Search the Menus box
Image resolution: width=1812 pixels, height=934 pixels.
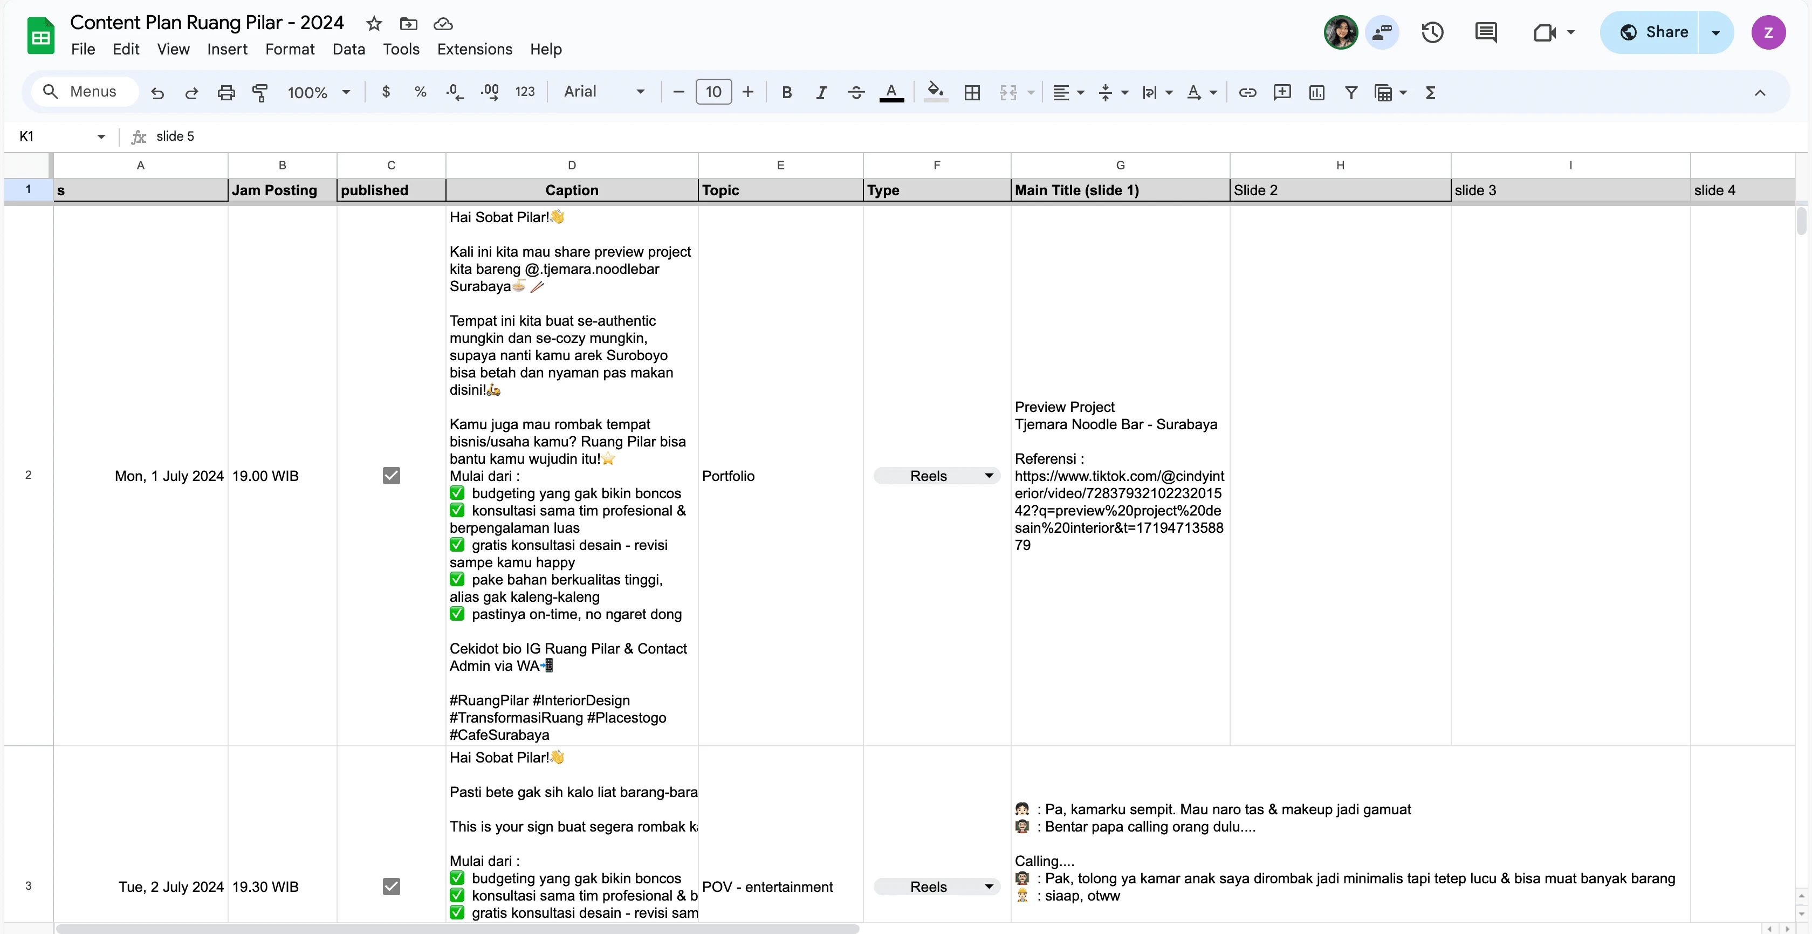tap(85, 92)
